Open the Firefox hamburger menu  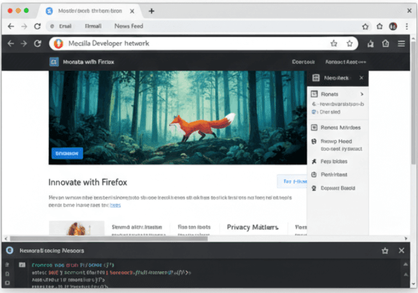(401, 43)
